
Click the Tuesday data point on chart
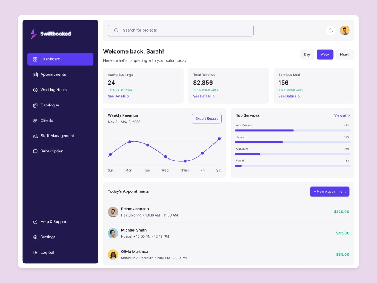click(148, 145)
